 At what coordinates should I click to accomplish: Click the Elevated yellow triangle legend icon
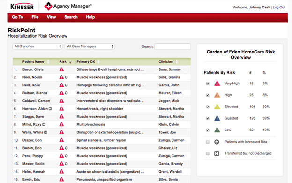(217, 107)
